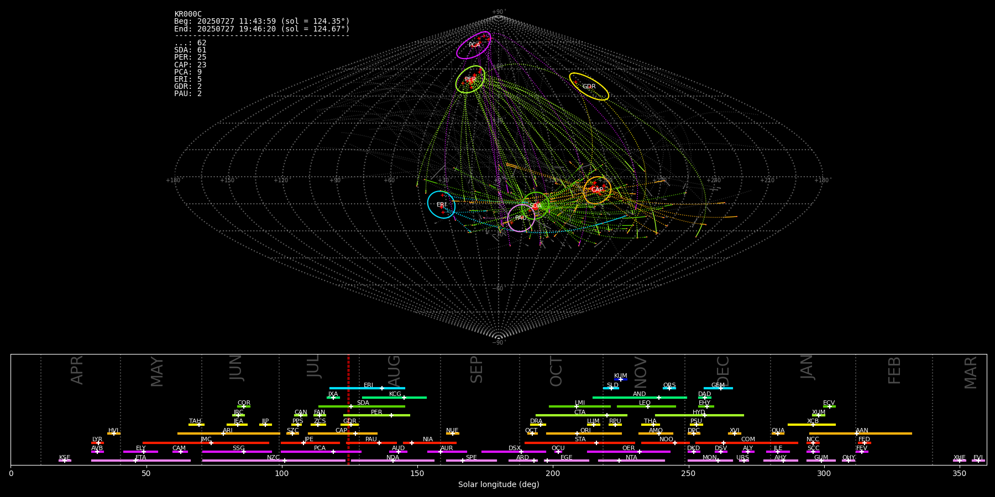Viewport: 995px width, 497px height.
Task: Click the ARI shower label in the timeline
Action: [228, 431]
